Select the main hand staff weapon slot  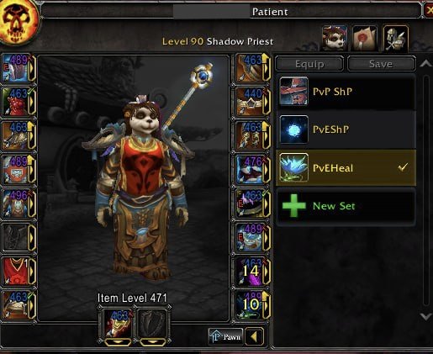[118, 323]
